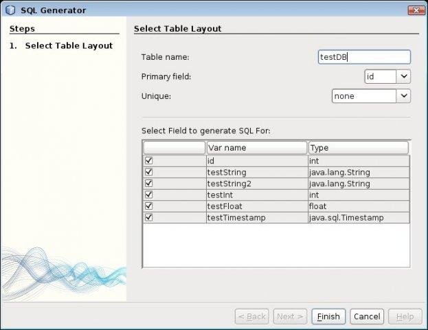Uncheck the testString field checkbox
The height and width of the screenshot is (330, 428).
click(149, 172)
